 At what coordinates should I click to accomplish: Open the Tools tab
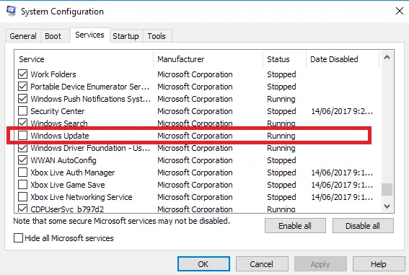(157, 36)
